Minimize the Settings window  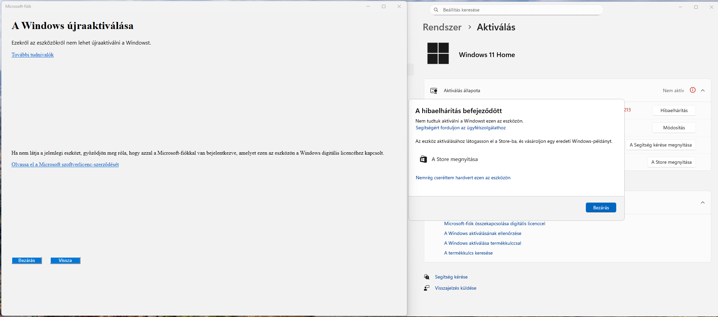680,7
